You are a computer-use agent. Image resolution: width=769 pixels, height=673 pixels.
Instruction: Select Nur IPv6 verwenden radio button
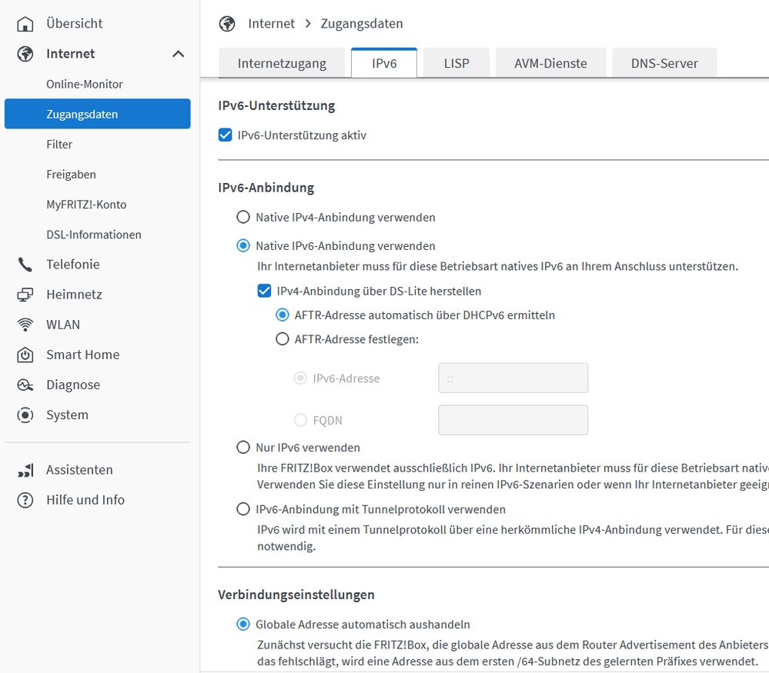point(243,448)
